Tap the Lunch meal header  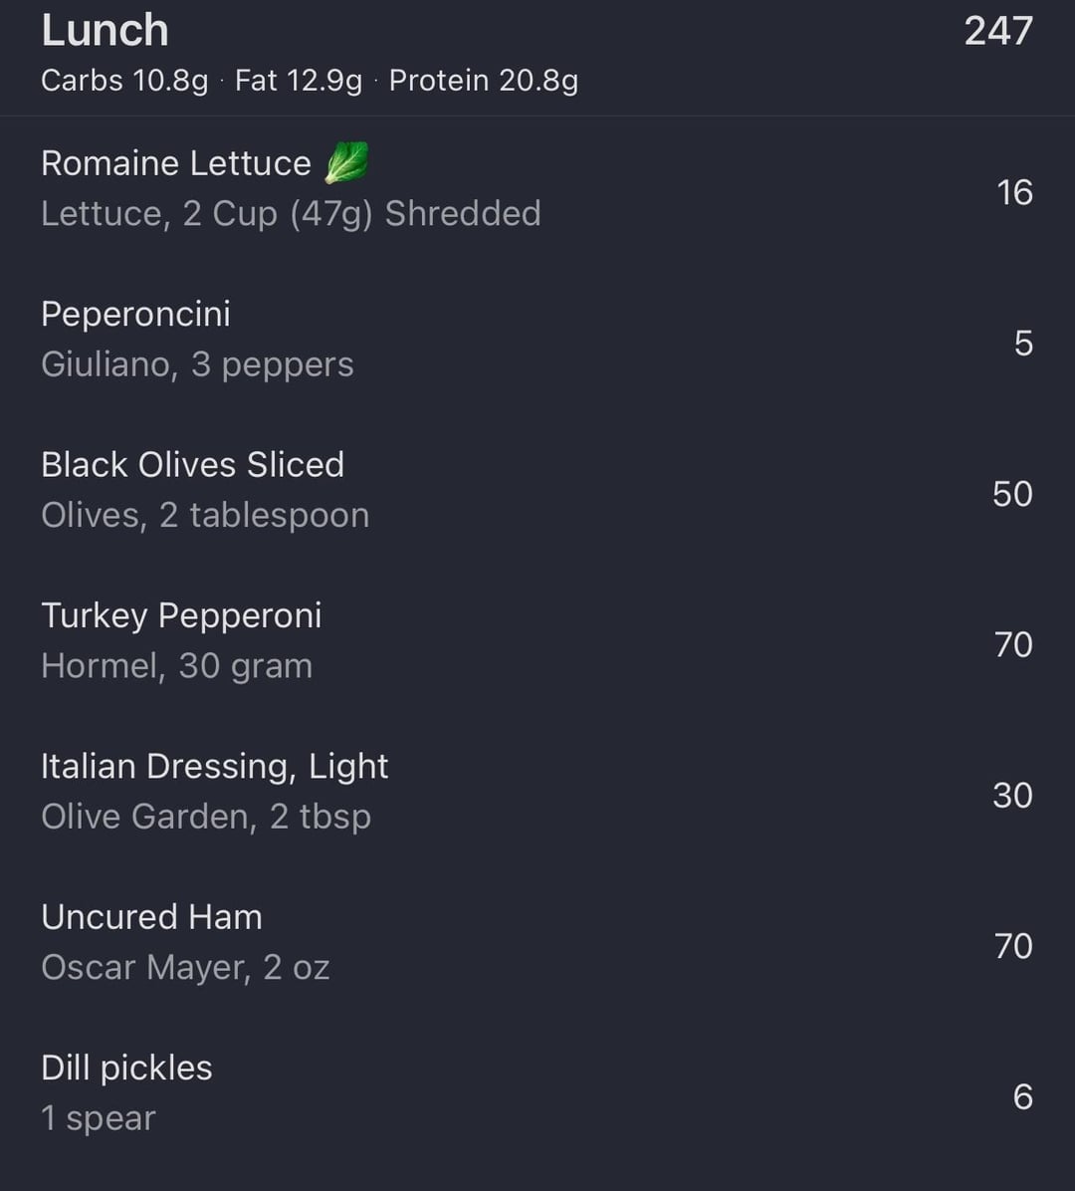tap(537, 57)
